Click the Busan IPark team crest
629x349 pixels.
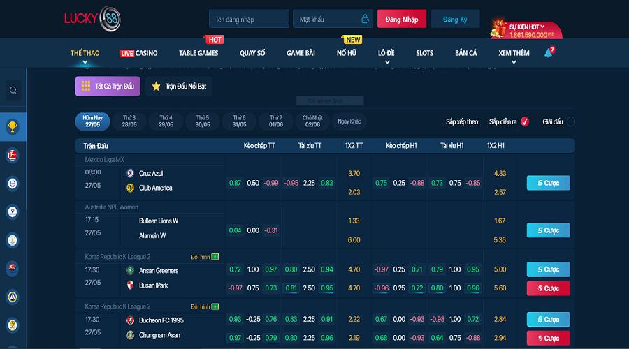[131, 285]
